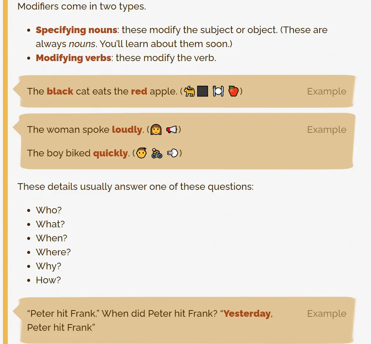Click the highlighted word 'quickly'
Viewport: 371px width, 344px height.
click(x=110, y=153)
